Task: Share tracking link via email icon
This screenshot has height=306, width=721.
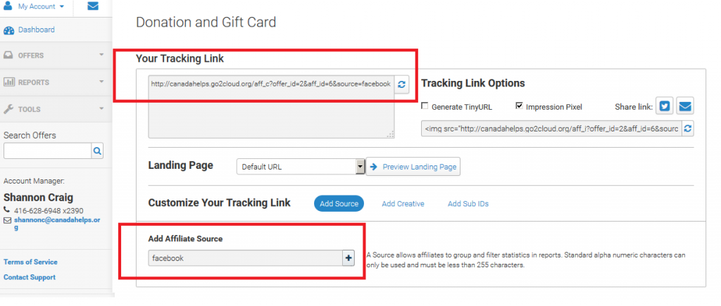Action: point(684,106)
